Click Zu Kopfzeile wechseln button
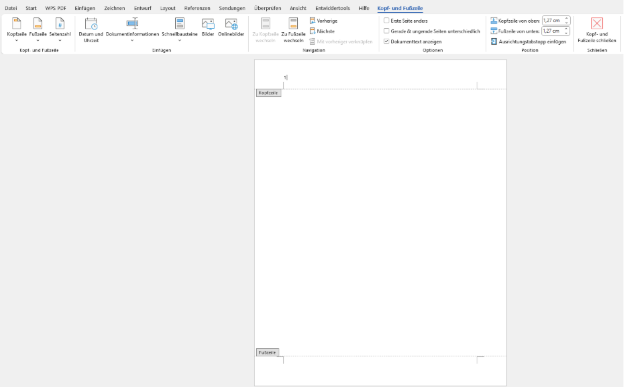Viewport: 624px width, 387px height. point(265,30)
